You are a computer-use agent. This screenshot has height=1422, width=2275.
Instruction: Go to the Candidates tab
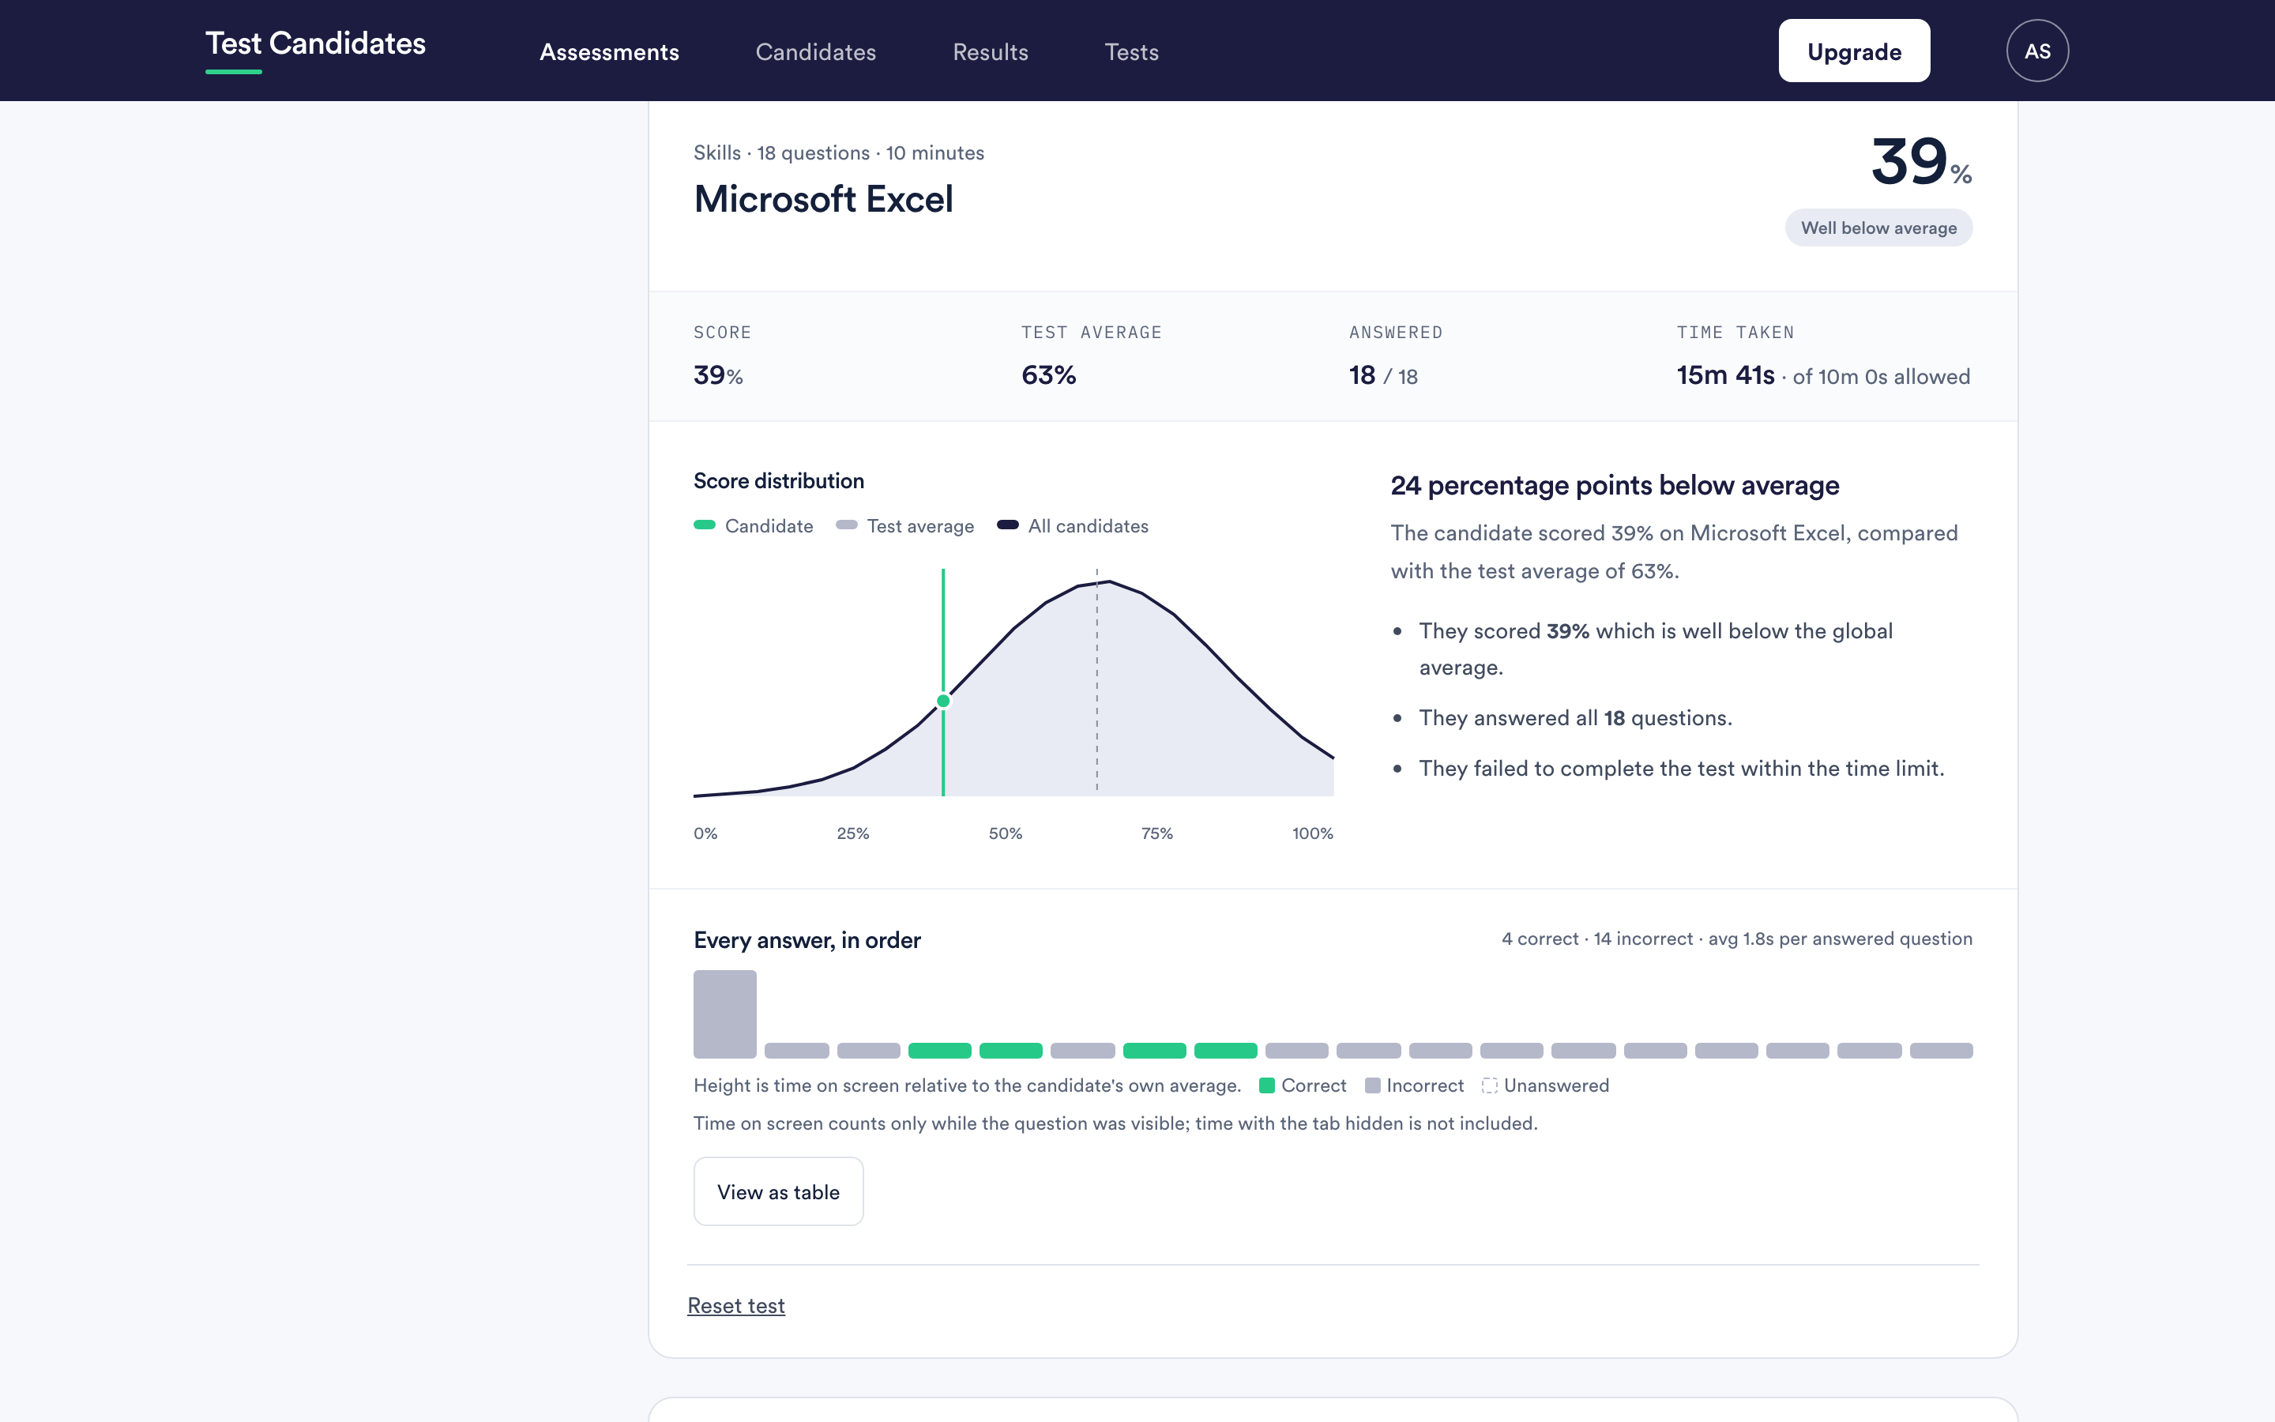[x=816, y=51]
